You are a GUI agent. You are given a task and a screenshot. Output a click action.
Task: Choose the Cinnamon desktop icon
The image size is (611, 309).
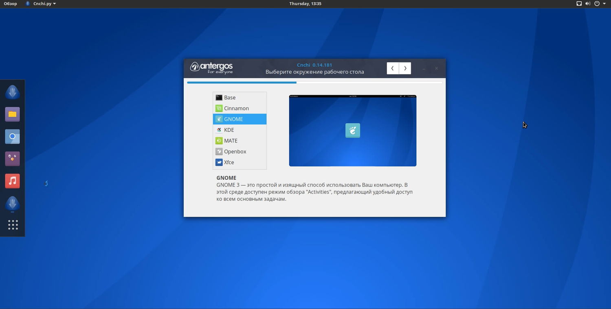[x=219, y=108]
